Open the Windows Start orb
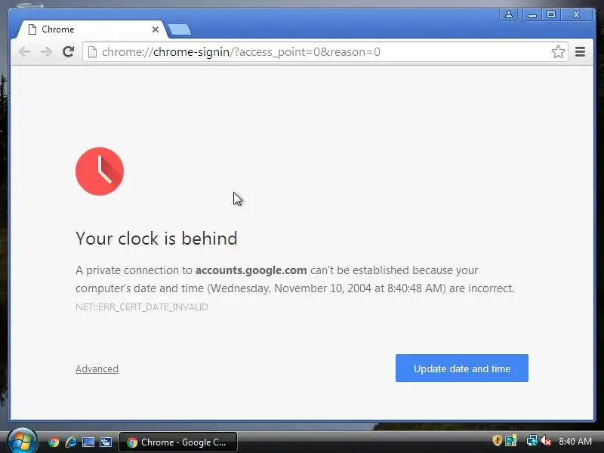Screen dimensions: 604x453 (22, 441)
